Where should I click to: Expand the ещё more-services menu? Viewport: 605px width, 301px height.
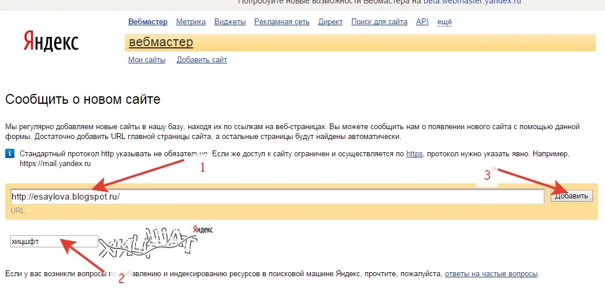pyautogui.click(x=444, y=22)
